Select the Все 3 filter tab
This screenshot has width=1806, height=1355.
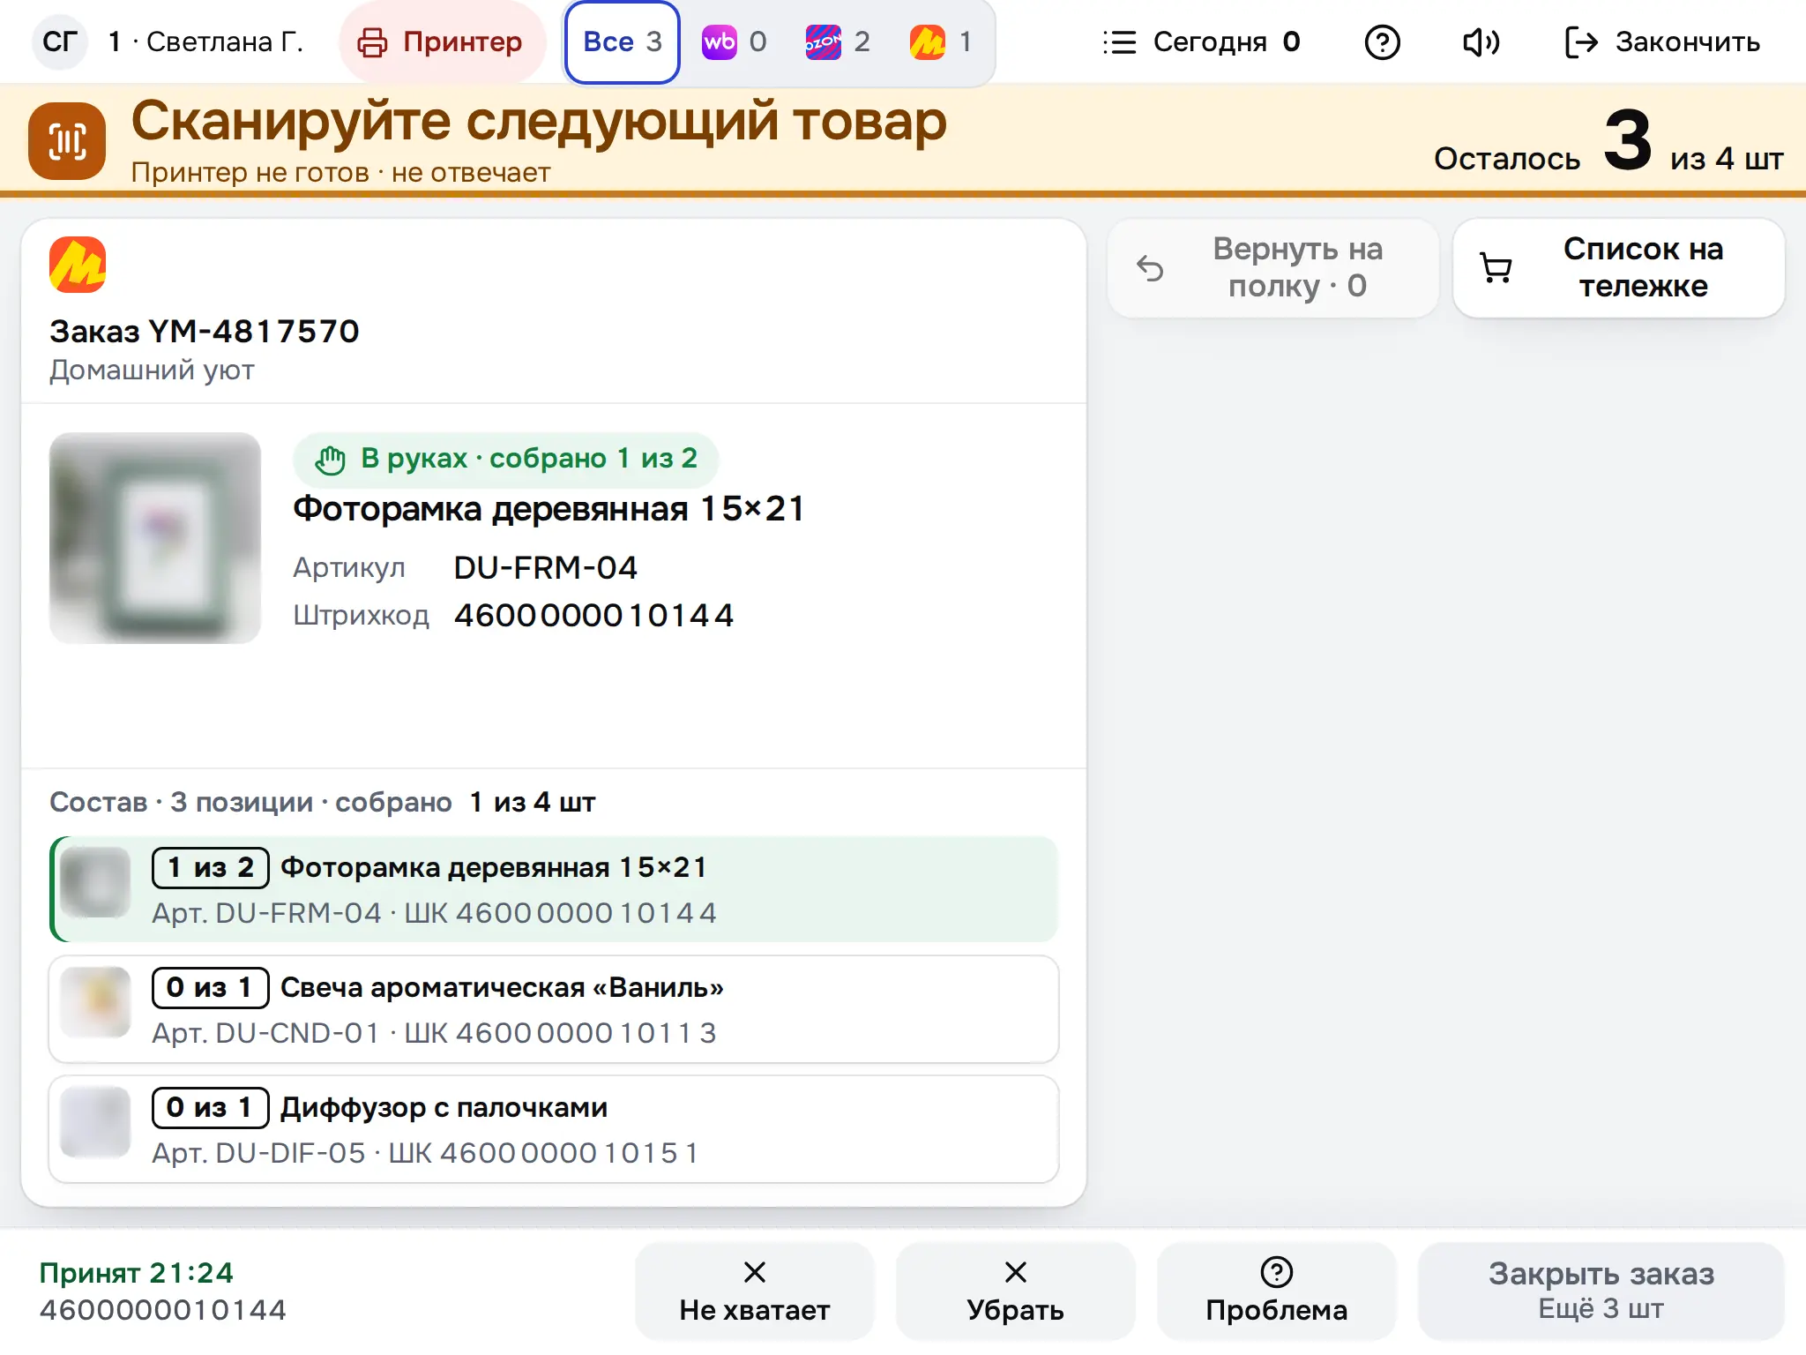(x=623, y=41)
